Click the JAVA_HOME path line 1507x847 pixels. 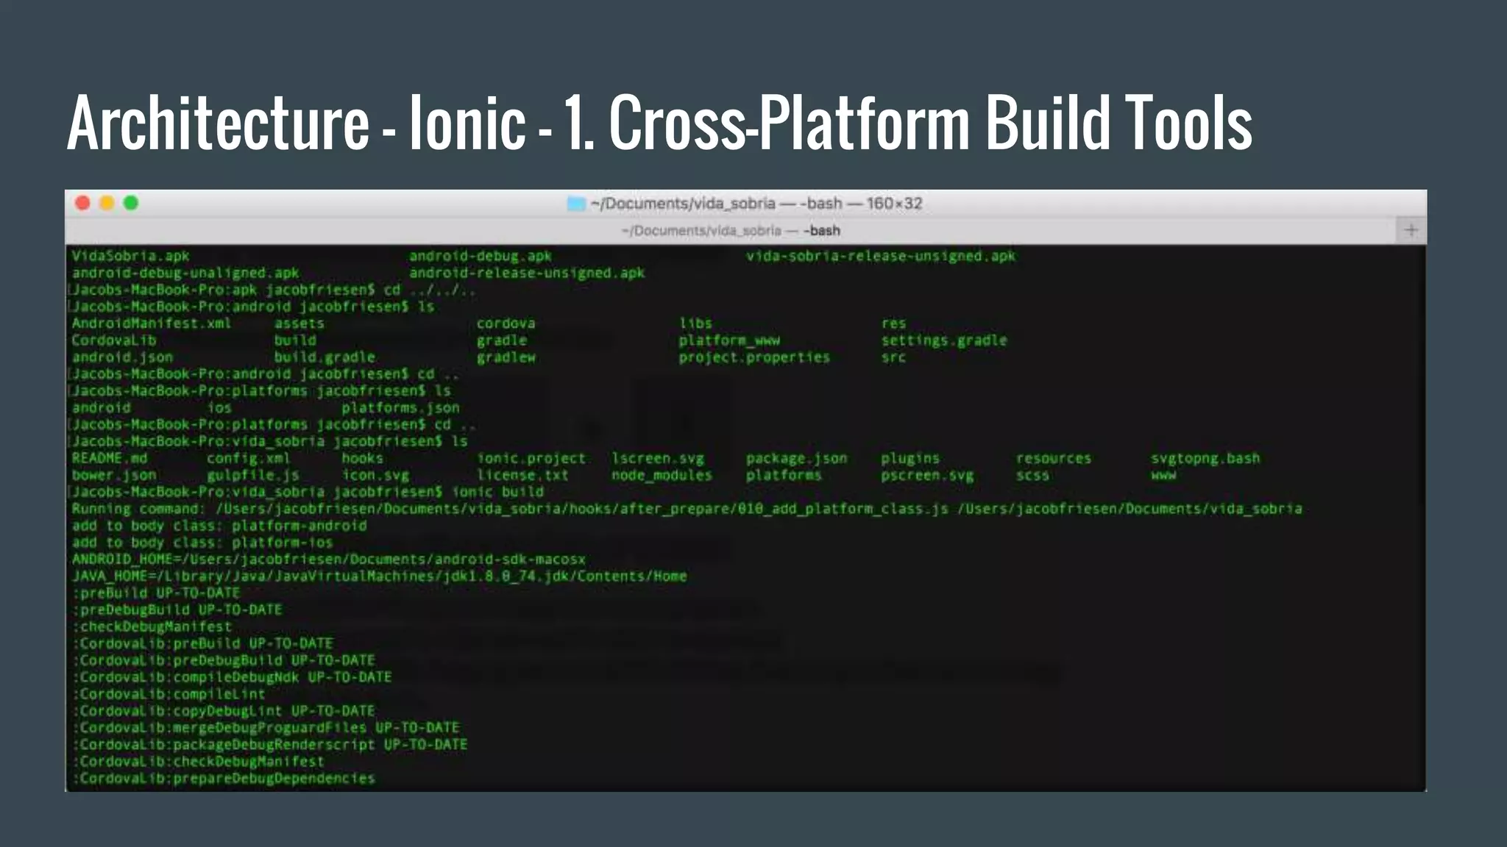click(x=379, y=576)
